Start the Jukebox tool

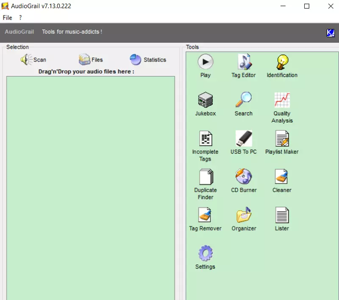coord(206,101)
